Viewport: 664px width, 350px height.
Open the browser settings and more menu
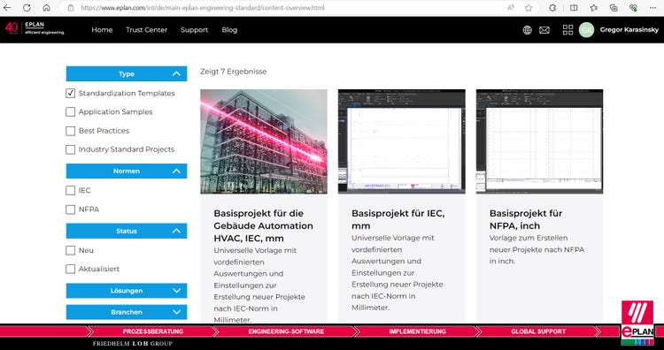pos(652,8)
